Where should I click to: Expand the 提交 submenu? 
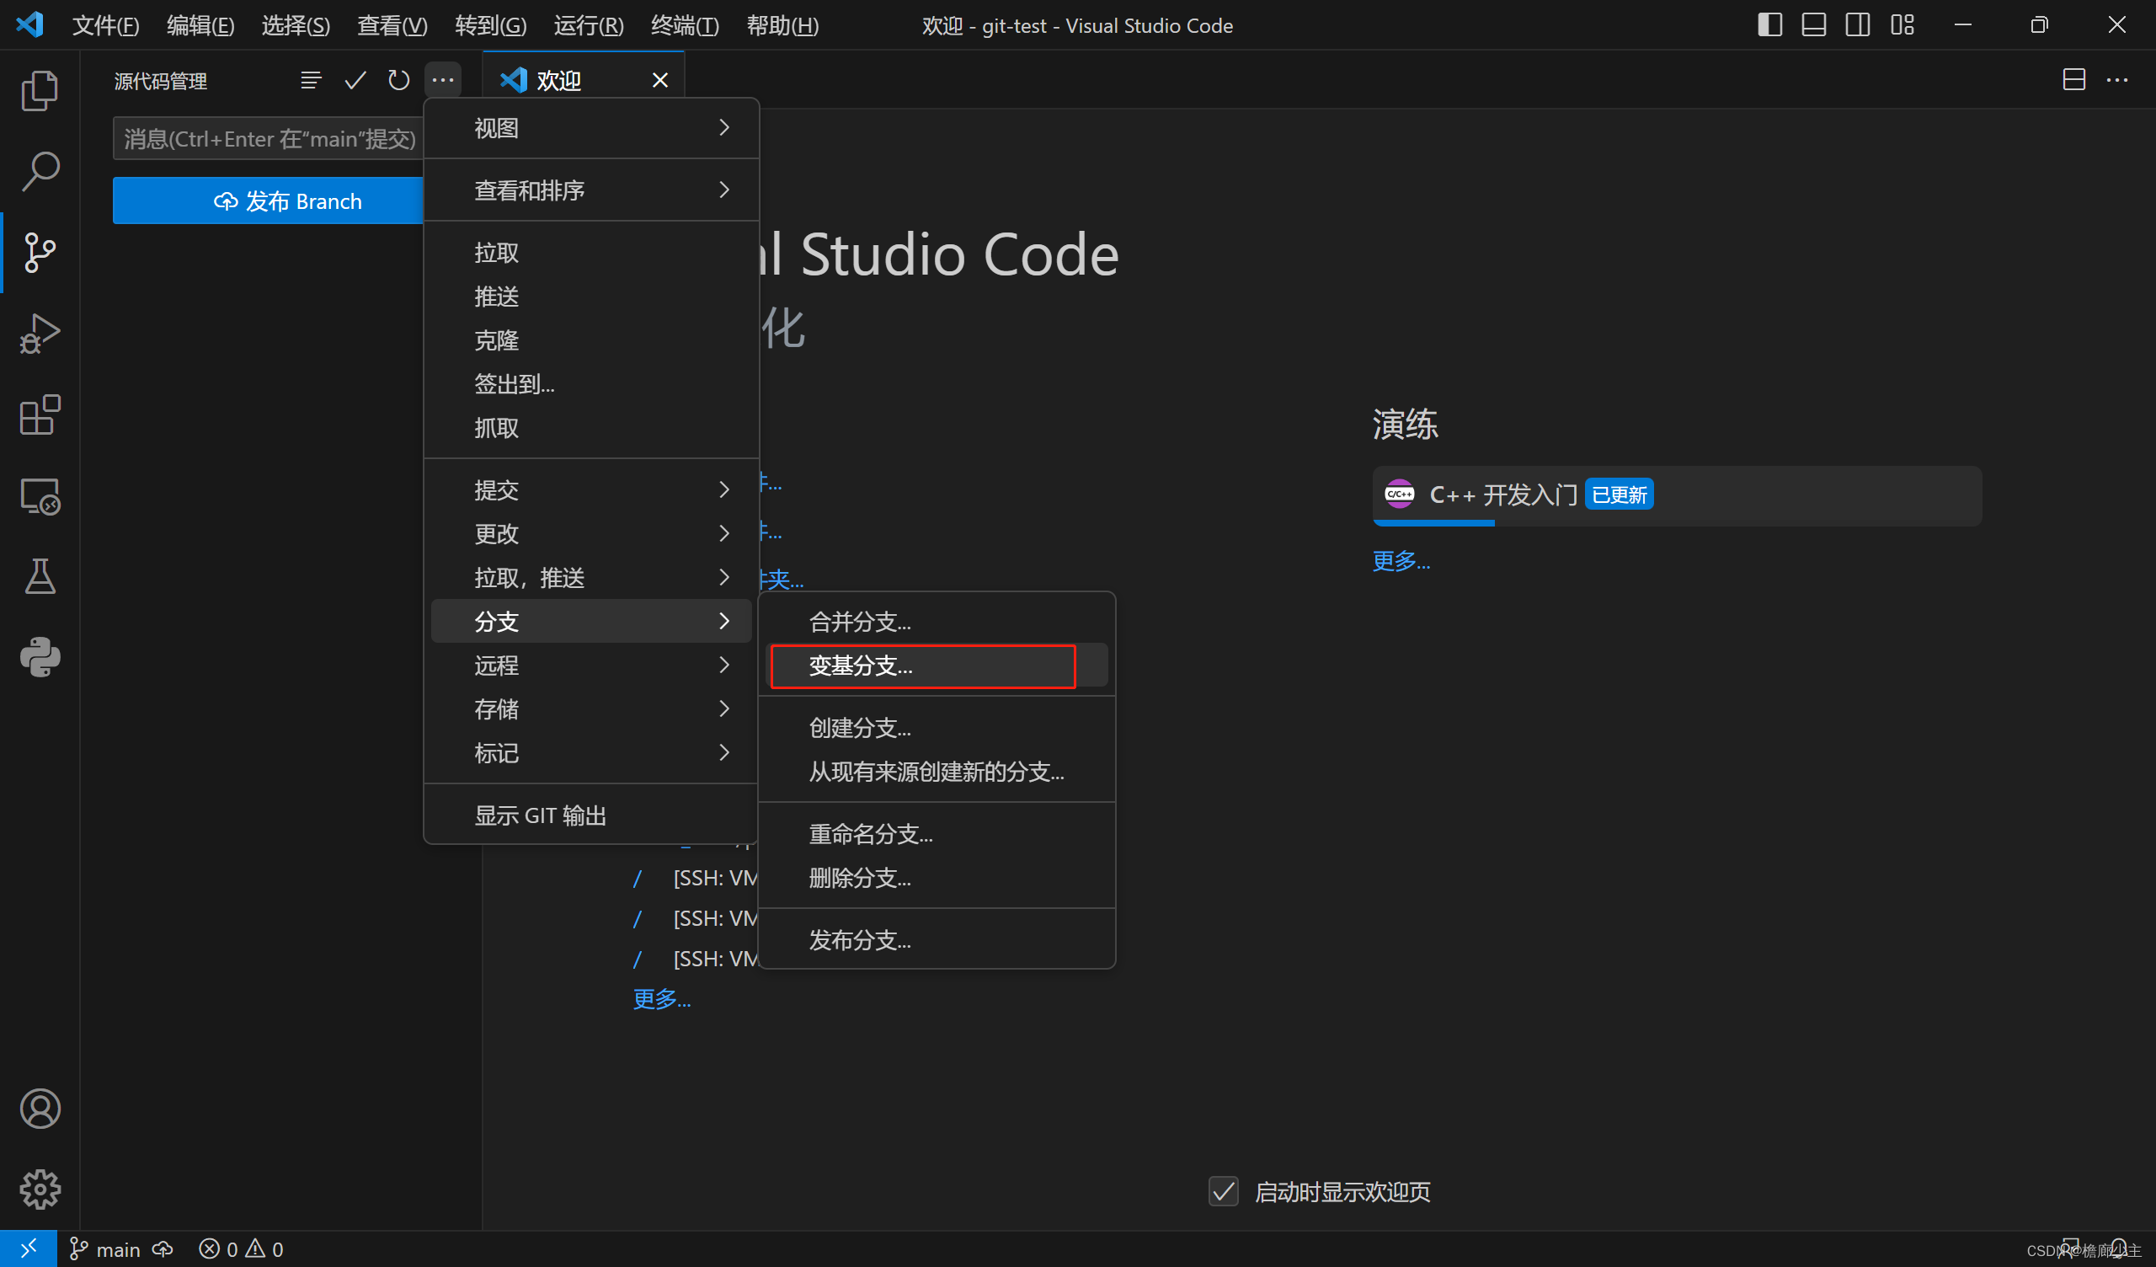591,489
